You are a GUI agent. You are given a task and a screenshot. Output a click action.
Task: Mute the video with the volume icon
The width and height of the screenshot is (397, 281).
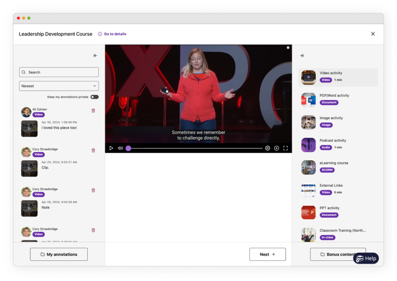coord(120,148)
